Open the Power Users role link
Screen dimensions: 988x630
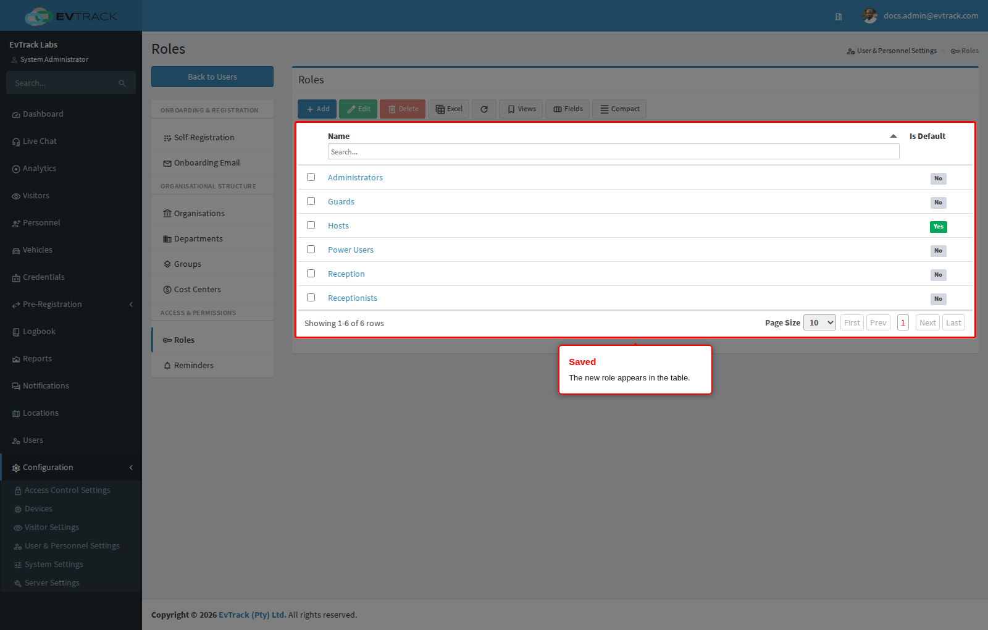pos(351,250)
